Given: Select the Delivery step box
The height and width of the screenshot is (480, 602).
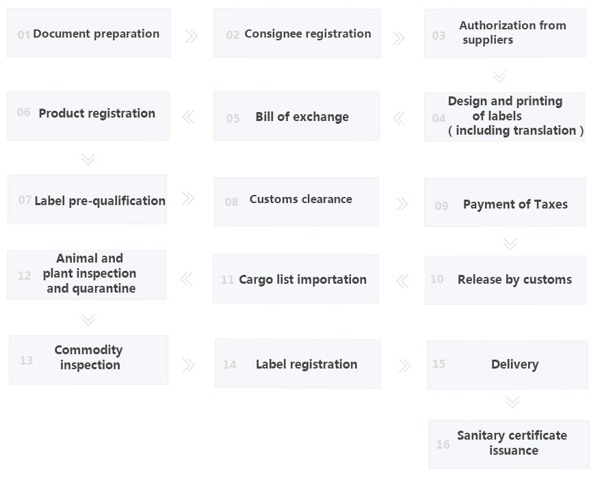Looking at the screenshot, I should click(508, 365).
